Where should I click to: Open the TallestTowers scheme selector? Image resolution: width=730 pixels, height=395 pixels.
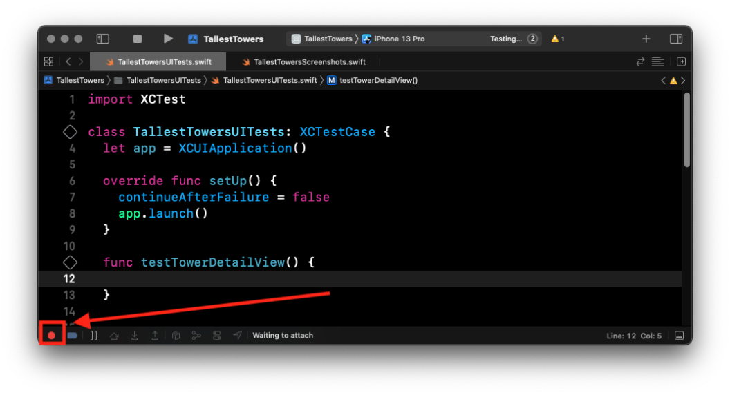321,39
